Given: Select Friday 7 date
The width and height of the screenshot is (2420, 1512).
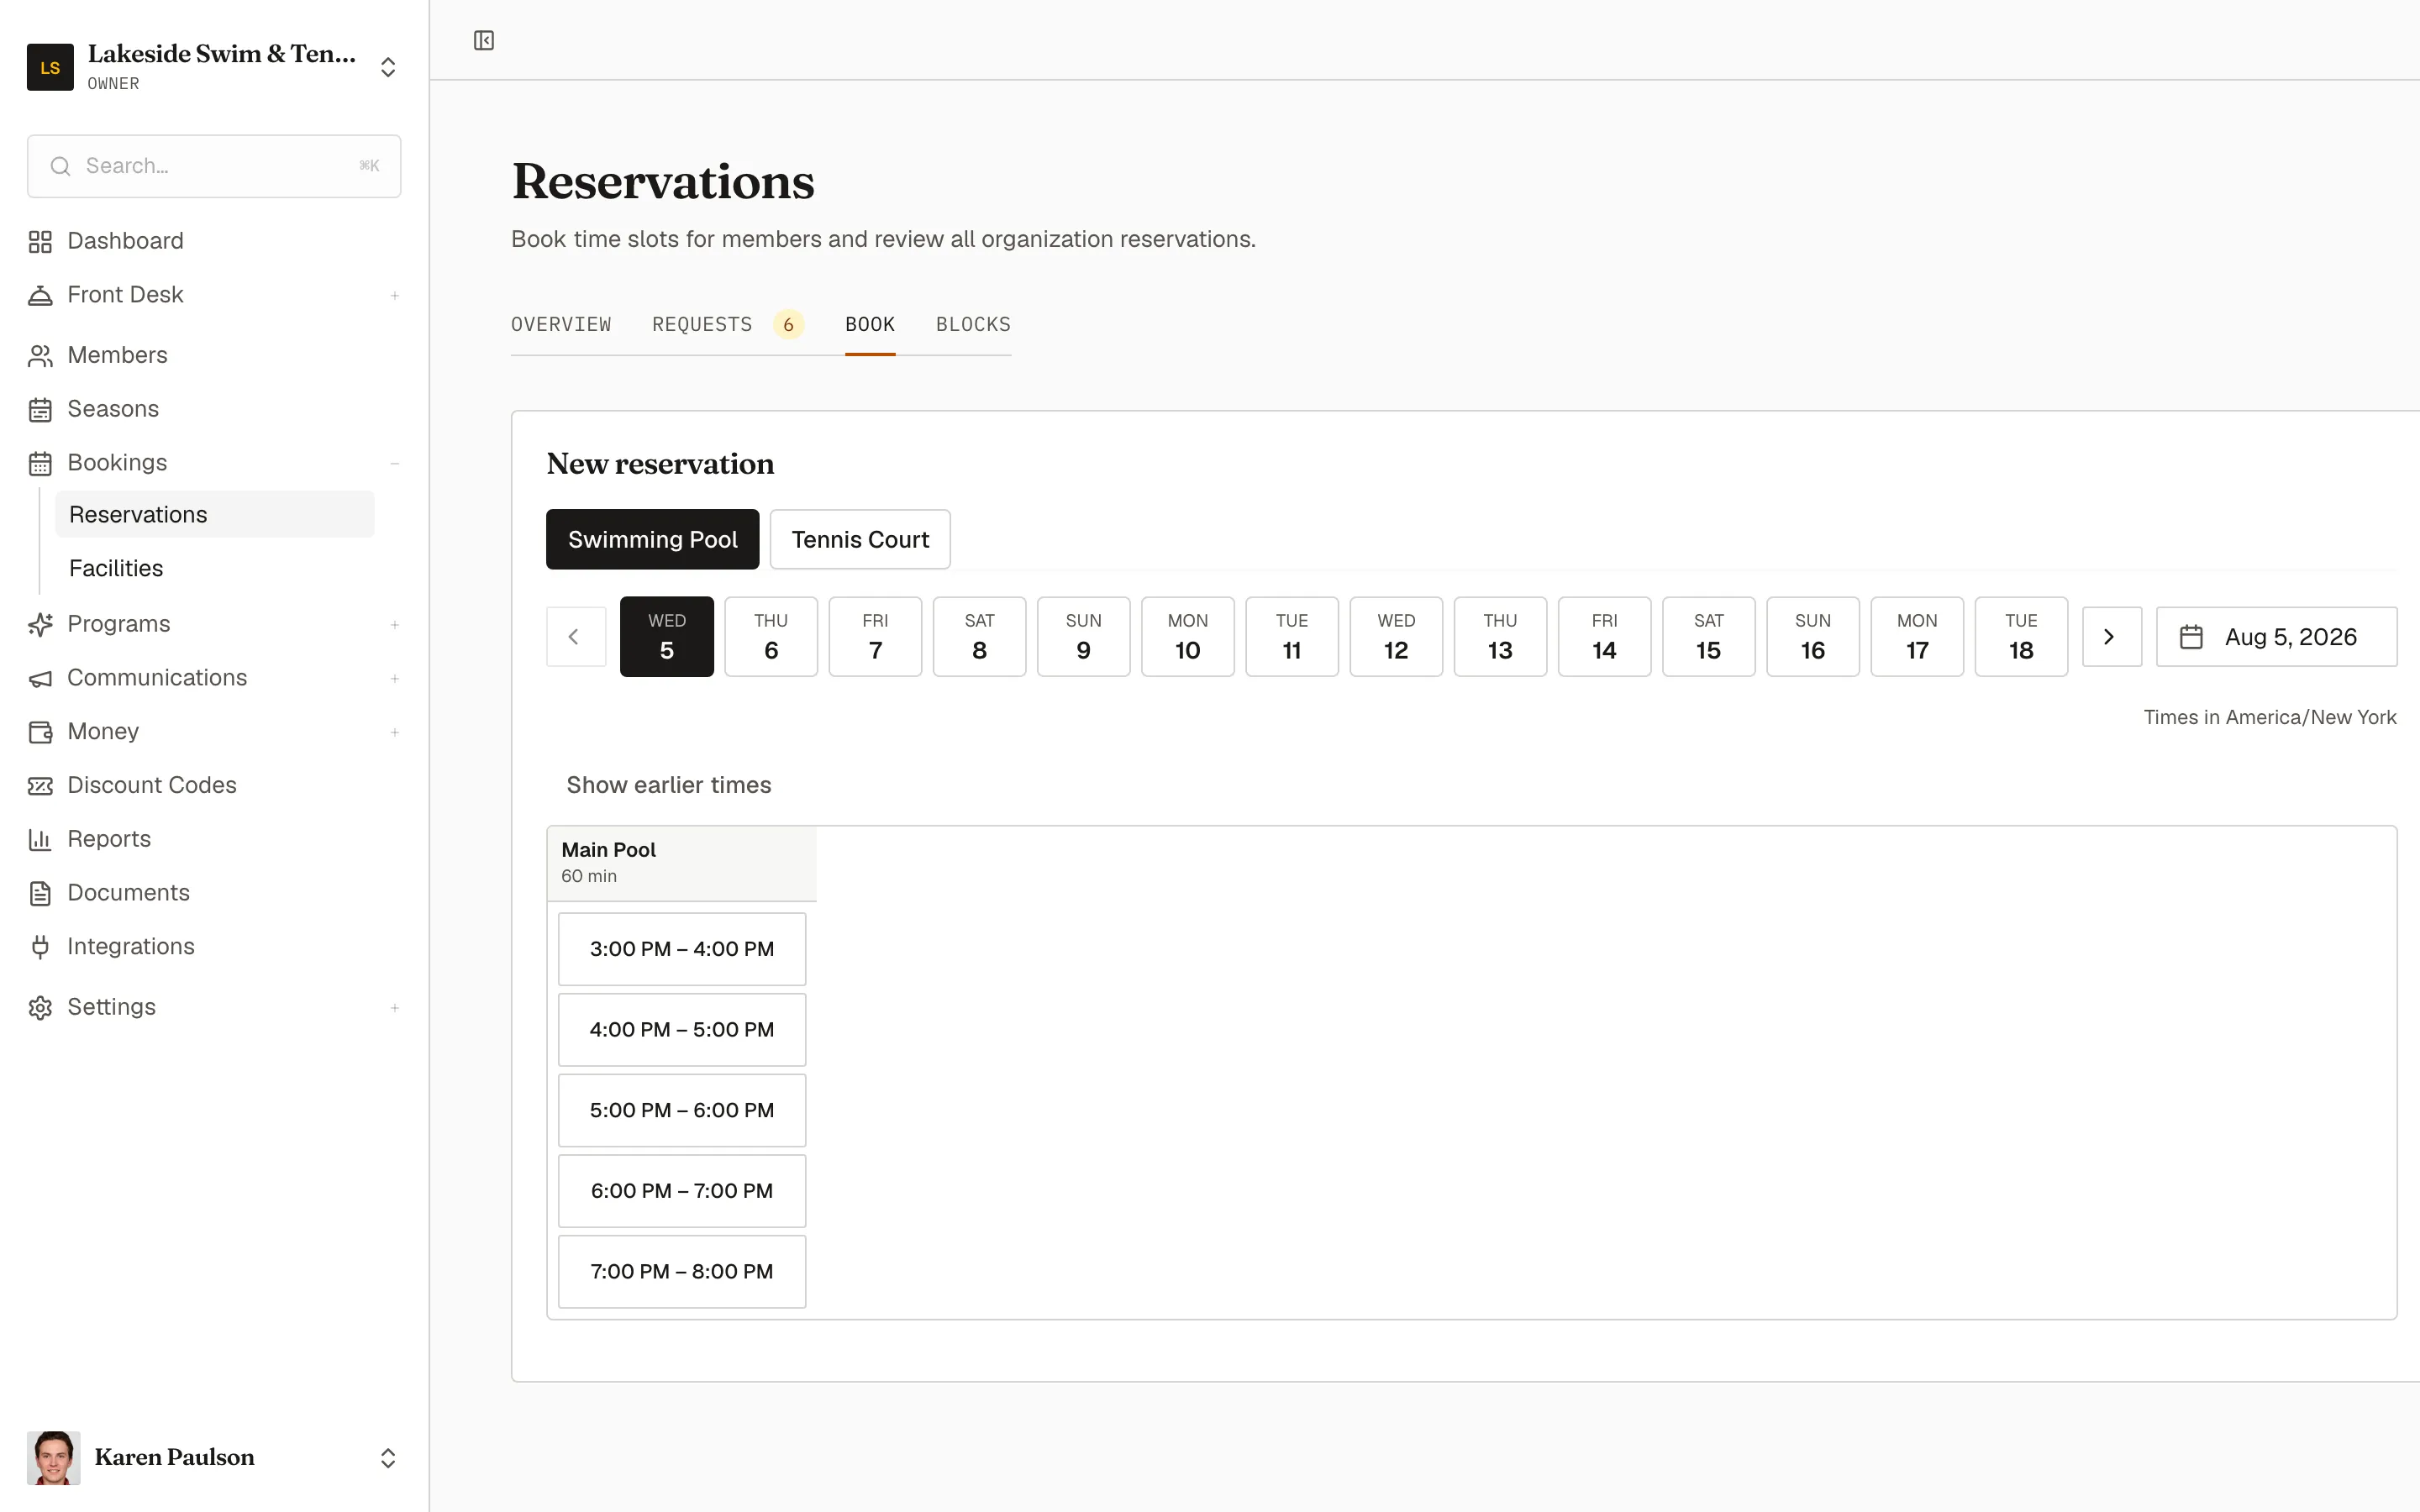Looking at the screenshot, I should coord(875,637).
